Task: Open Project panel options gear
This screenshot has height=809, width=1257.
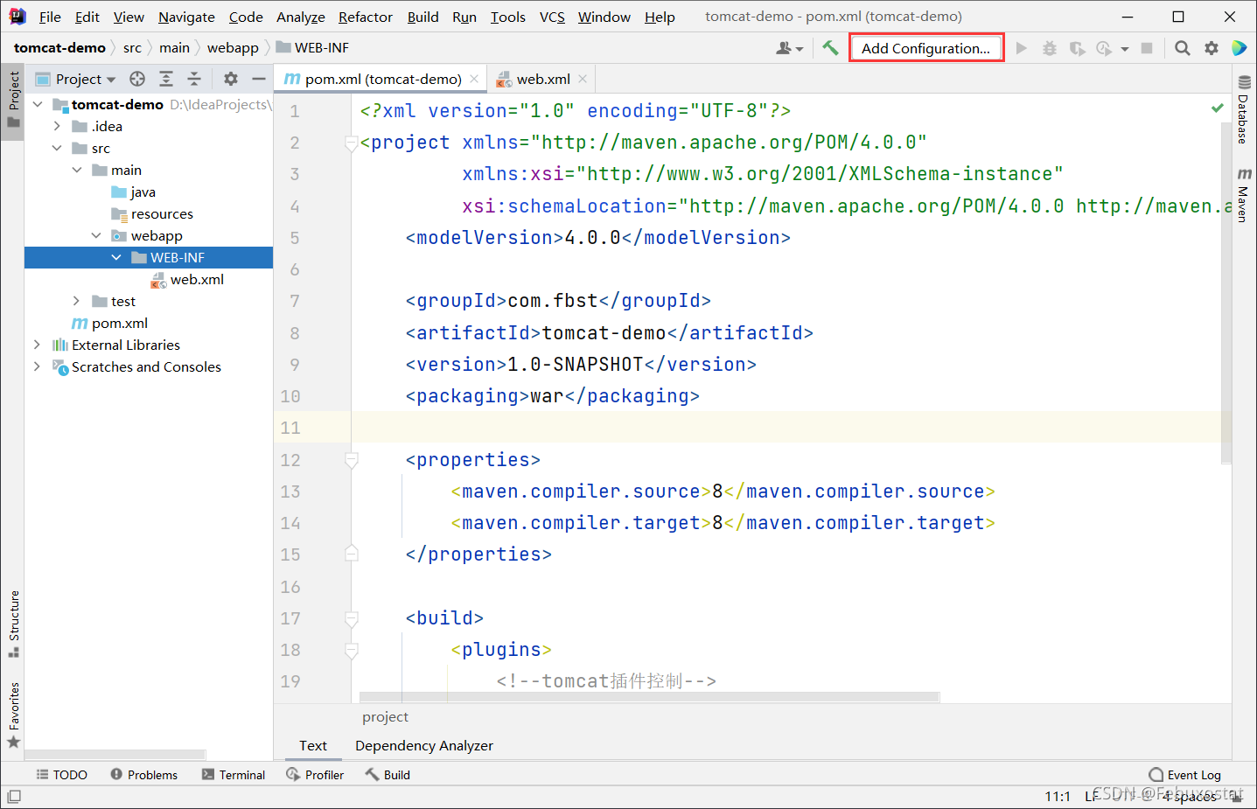Action: coord(231,79)
